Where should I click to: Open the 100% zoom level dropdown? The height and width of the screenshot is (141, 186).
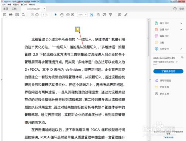82,15
